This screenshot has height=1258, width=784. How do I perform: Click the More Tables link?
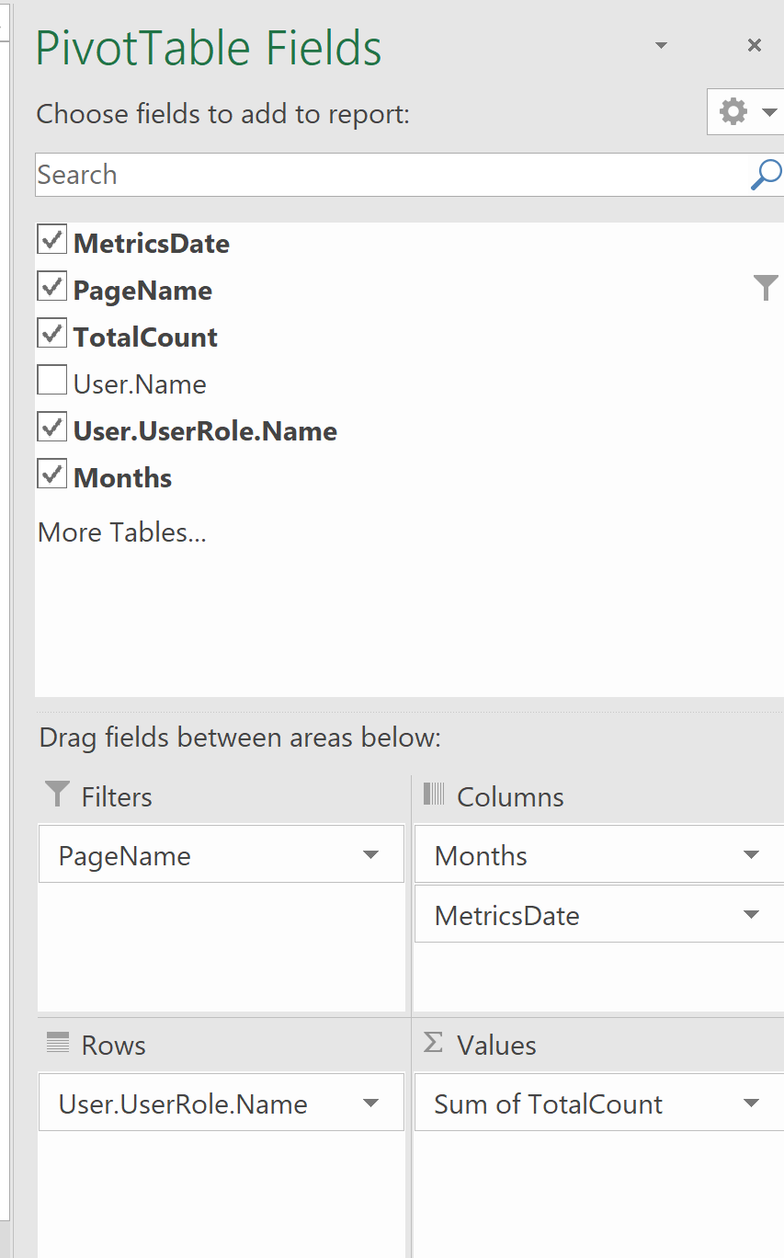click(121, 532)
